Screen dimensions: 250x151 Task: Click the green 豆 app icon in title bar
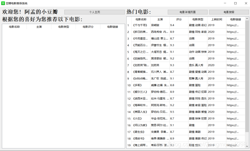pos(3,3)
